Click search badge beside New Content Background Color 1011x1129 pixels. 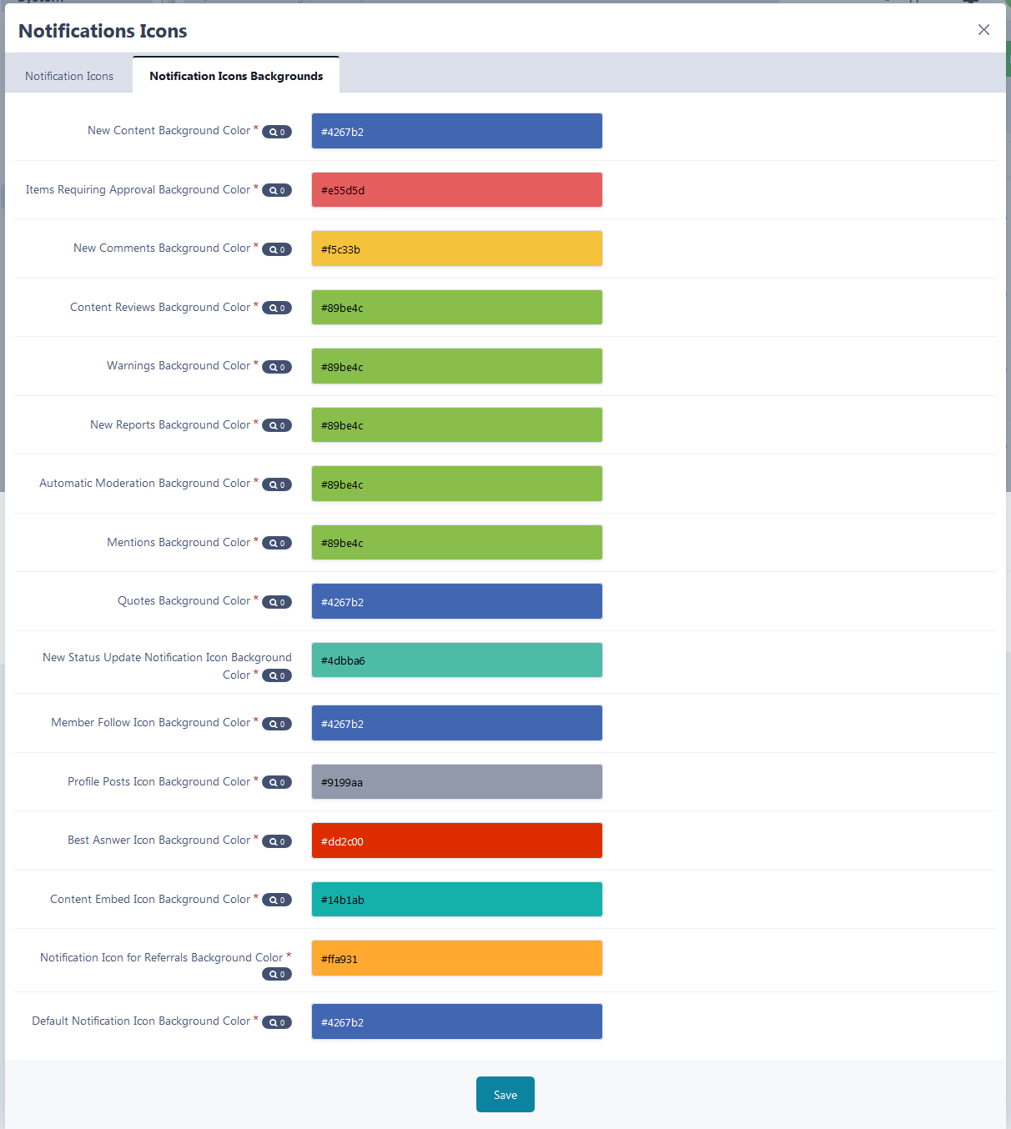277,132
